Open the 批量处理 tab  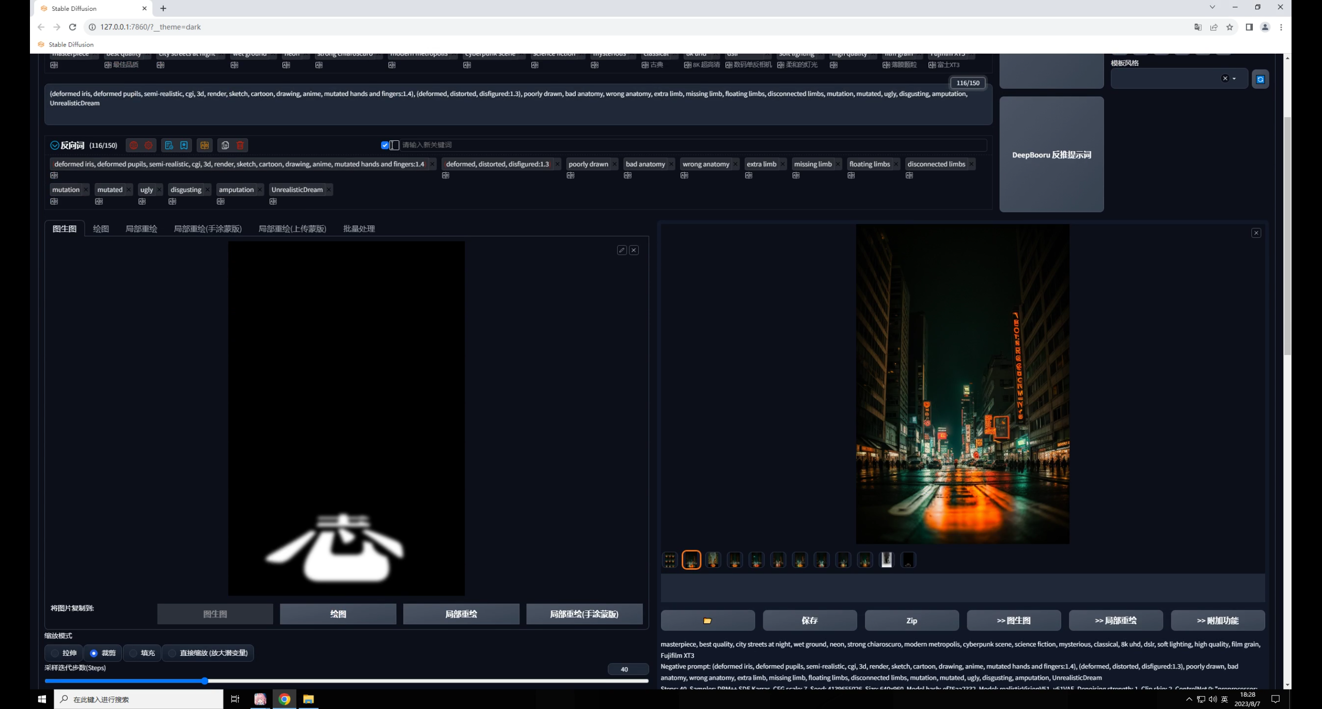359,229
